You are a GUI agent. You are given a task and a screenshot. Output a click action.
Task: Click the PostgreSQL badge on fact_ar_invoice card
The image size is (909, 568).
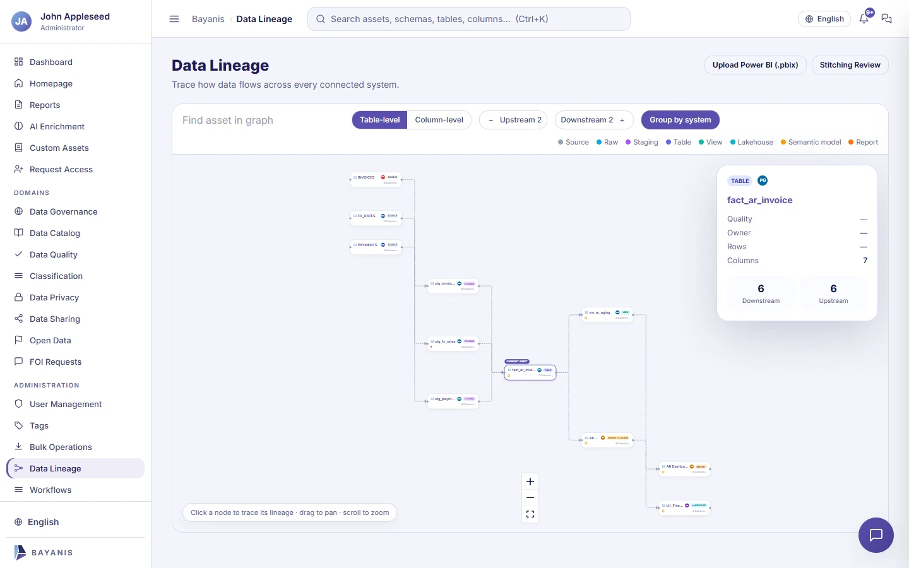(763, 180)
